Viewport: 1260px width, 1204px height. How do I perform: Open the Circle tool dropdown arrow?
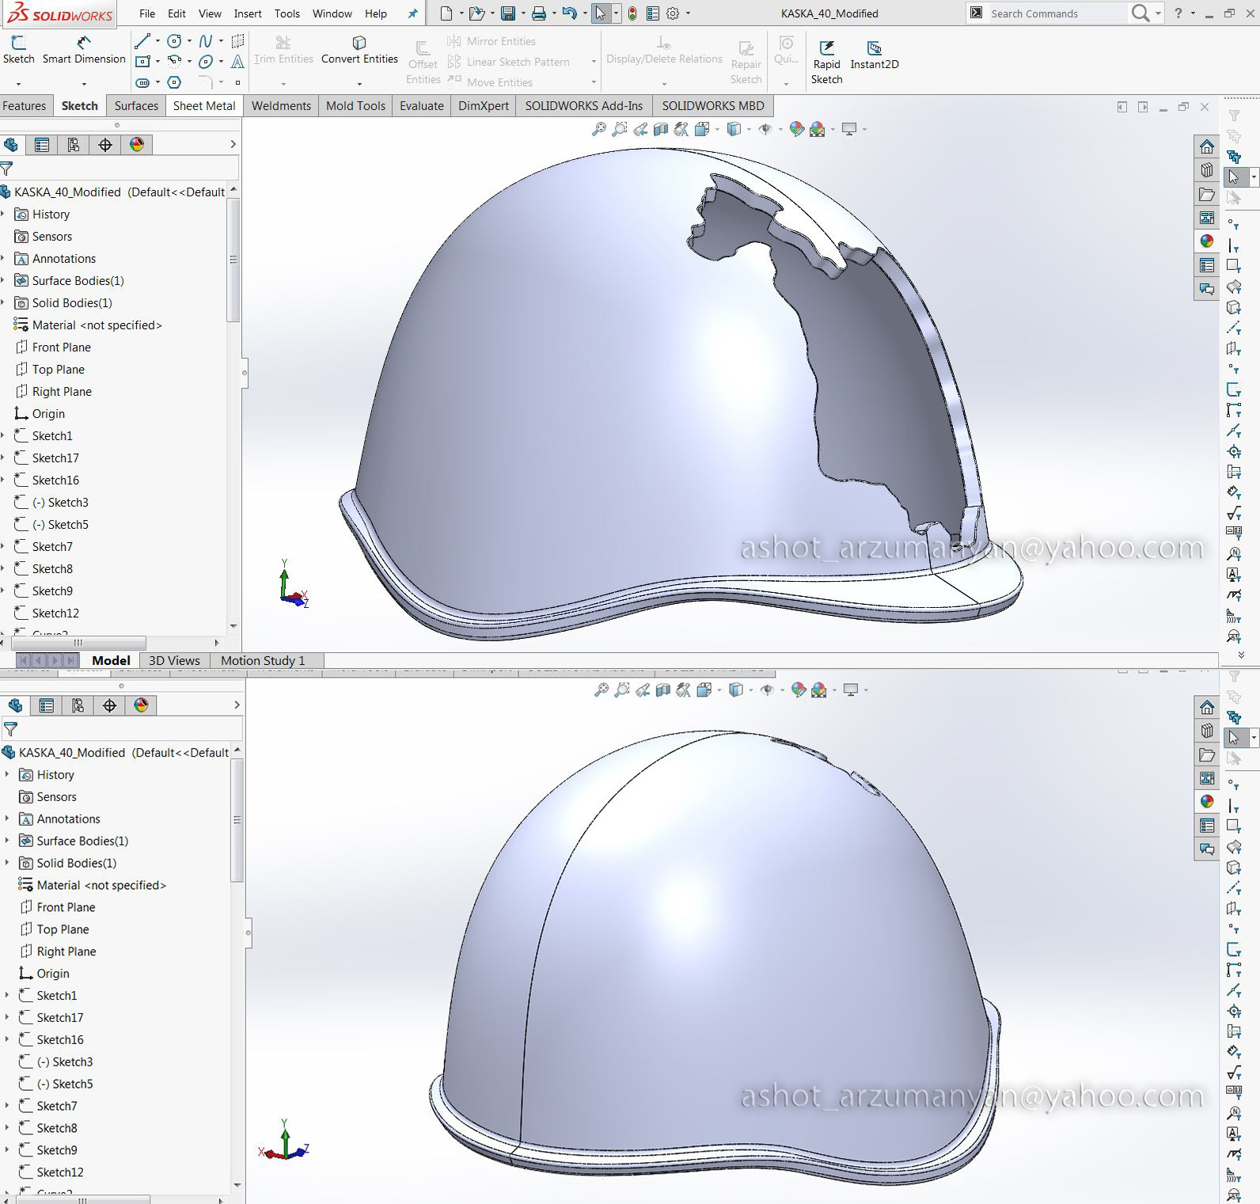tap(189, 41)
